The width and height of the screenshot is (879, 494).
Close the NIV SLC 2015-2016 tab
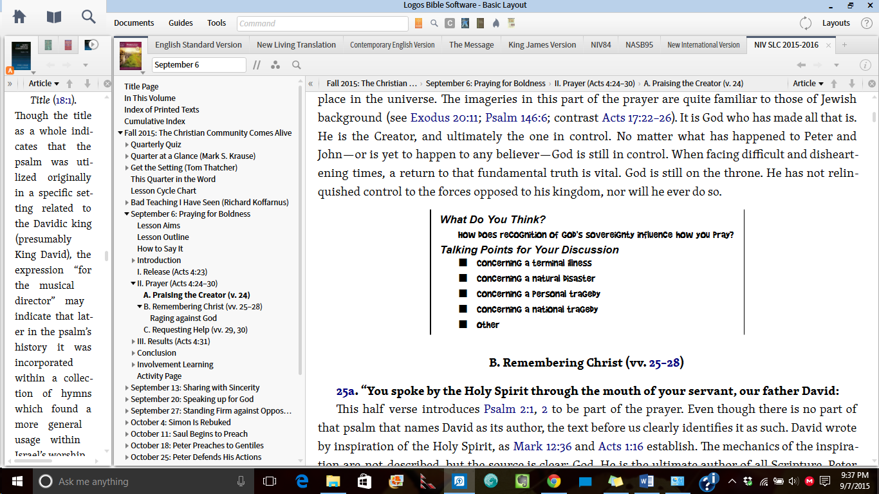[x=829, y=46]
